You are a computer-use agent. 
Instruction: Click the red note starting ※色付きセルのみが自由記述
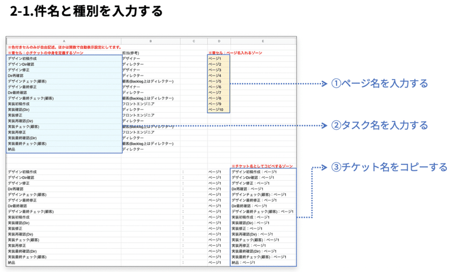pos(65,47)
